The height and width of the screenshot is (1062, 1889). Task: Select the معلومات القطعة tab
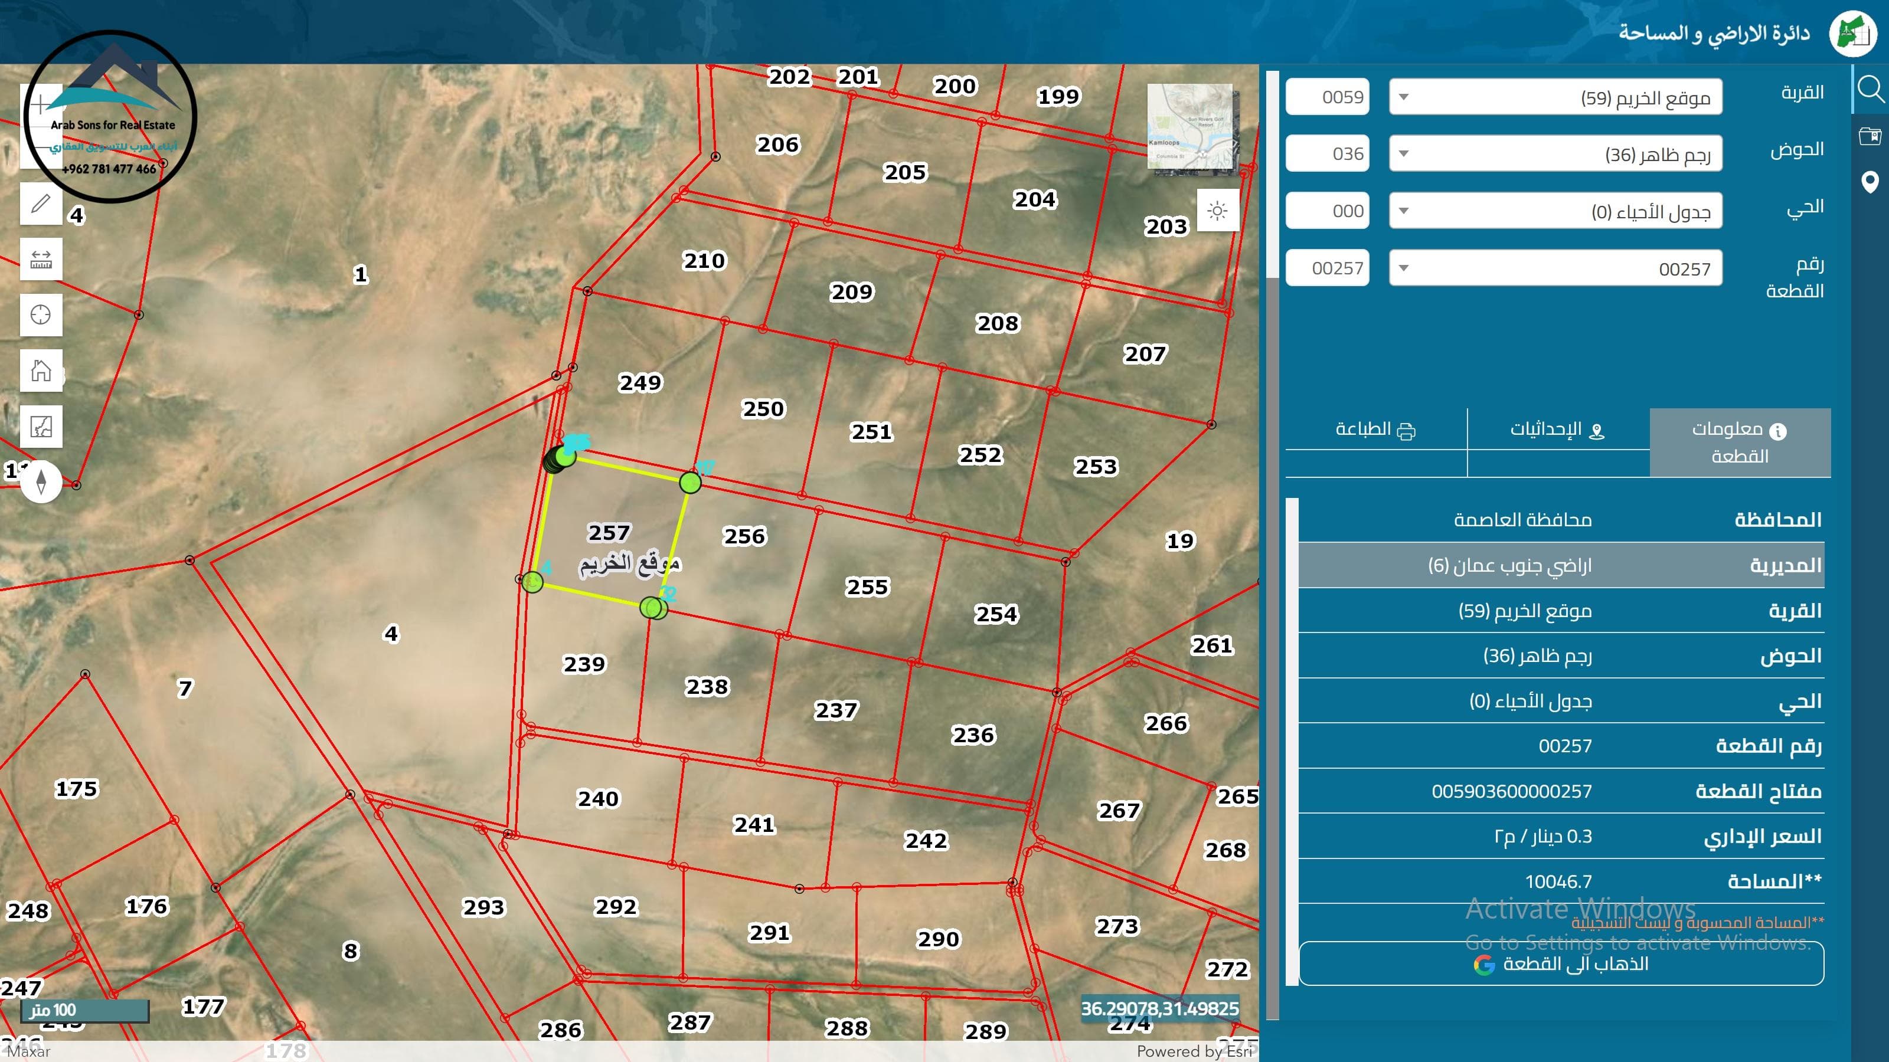coord(1740,442)
